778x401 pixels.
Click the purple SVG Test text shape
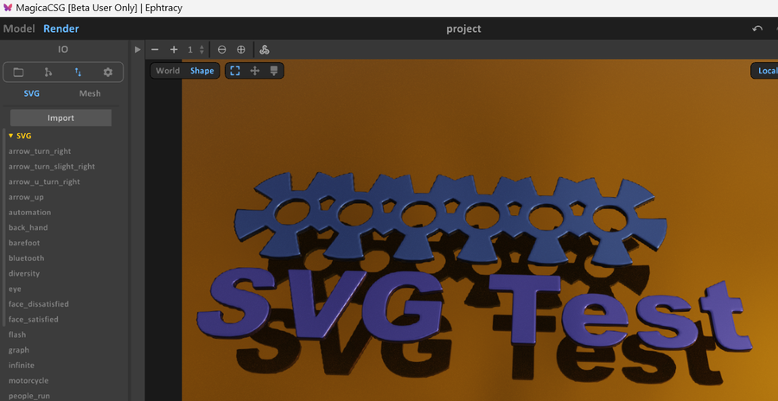(x=474, y=309)
